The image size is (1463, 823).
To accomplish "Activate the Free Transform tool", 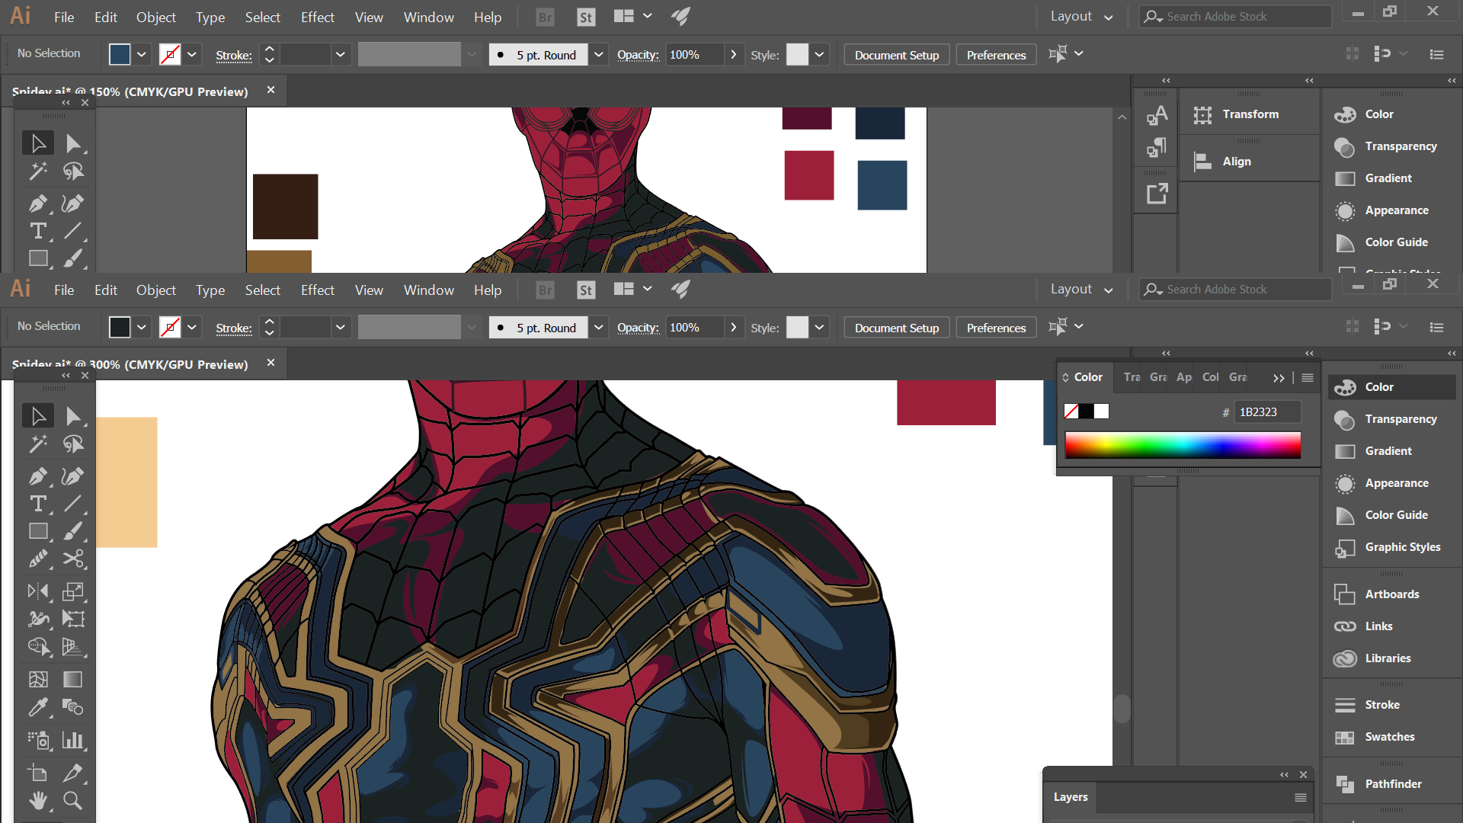I will coord(73,619).
